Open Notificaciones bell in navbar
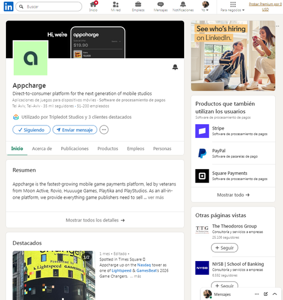The image size is (283, 300). tap(183, 7)
